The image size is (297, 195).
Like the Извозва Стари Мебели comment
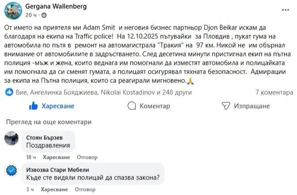coord(54,189)
